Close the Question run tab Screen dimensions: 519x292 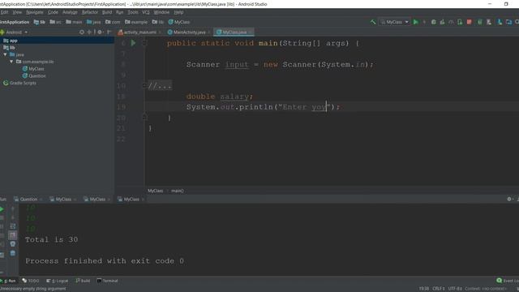tap(41, 200)
